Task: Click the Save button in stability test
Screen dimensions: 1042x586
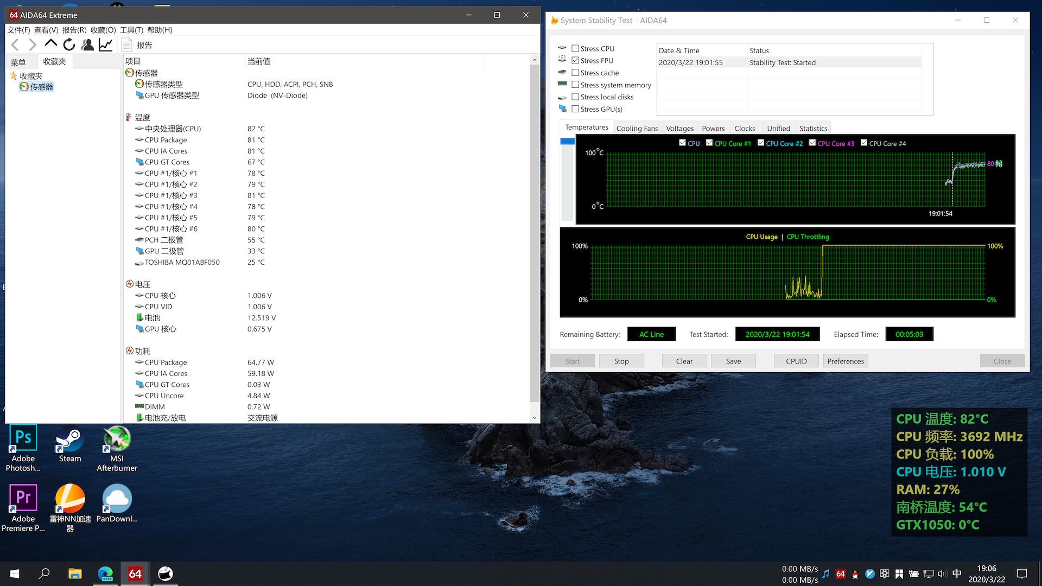Action: tap(733, 361)
